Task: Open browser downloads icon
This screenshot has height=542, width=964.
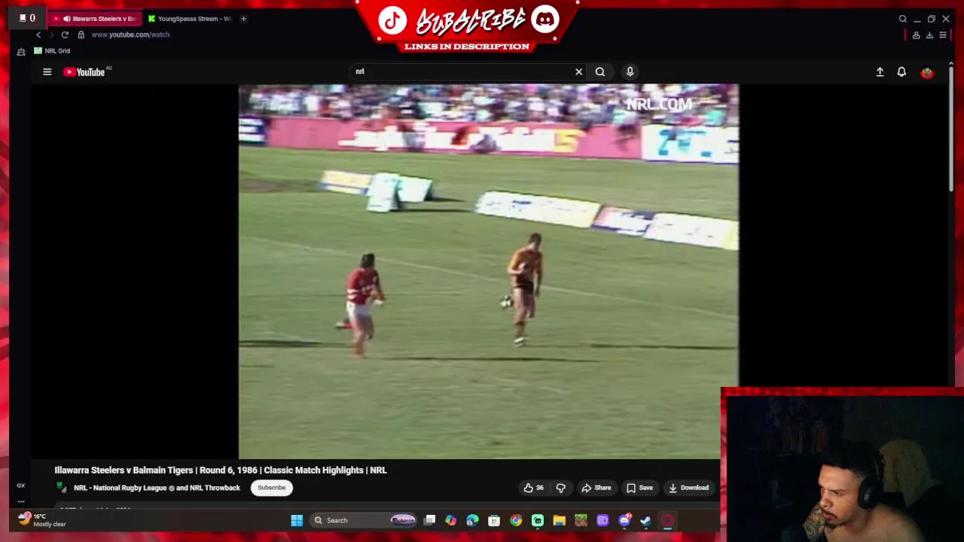Action: point(929,35)
